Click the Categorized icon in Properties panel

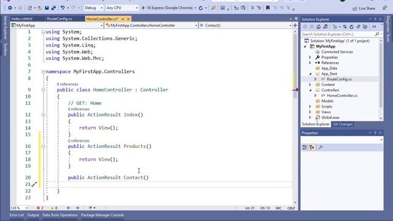coord(305,147)
